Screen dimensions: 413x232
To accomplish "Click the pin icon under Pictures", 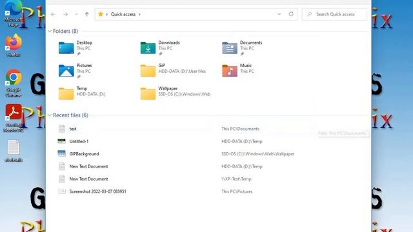I will pos(79,77).
